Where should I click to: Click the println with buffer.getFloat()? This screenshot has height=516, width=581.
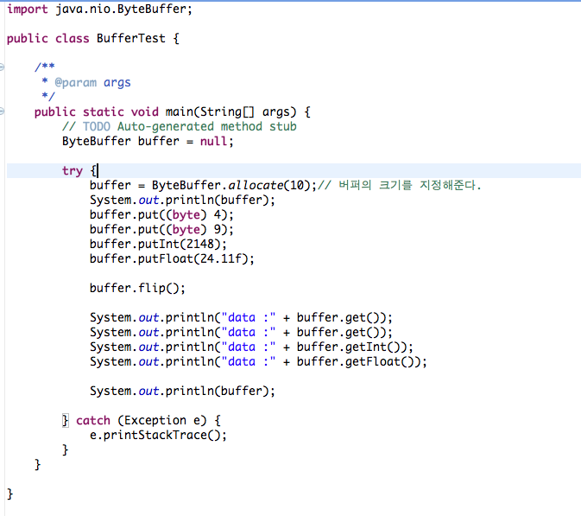[x=258, y=361]
